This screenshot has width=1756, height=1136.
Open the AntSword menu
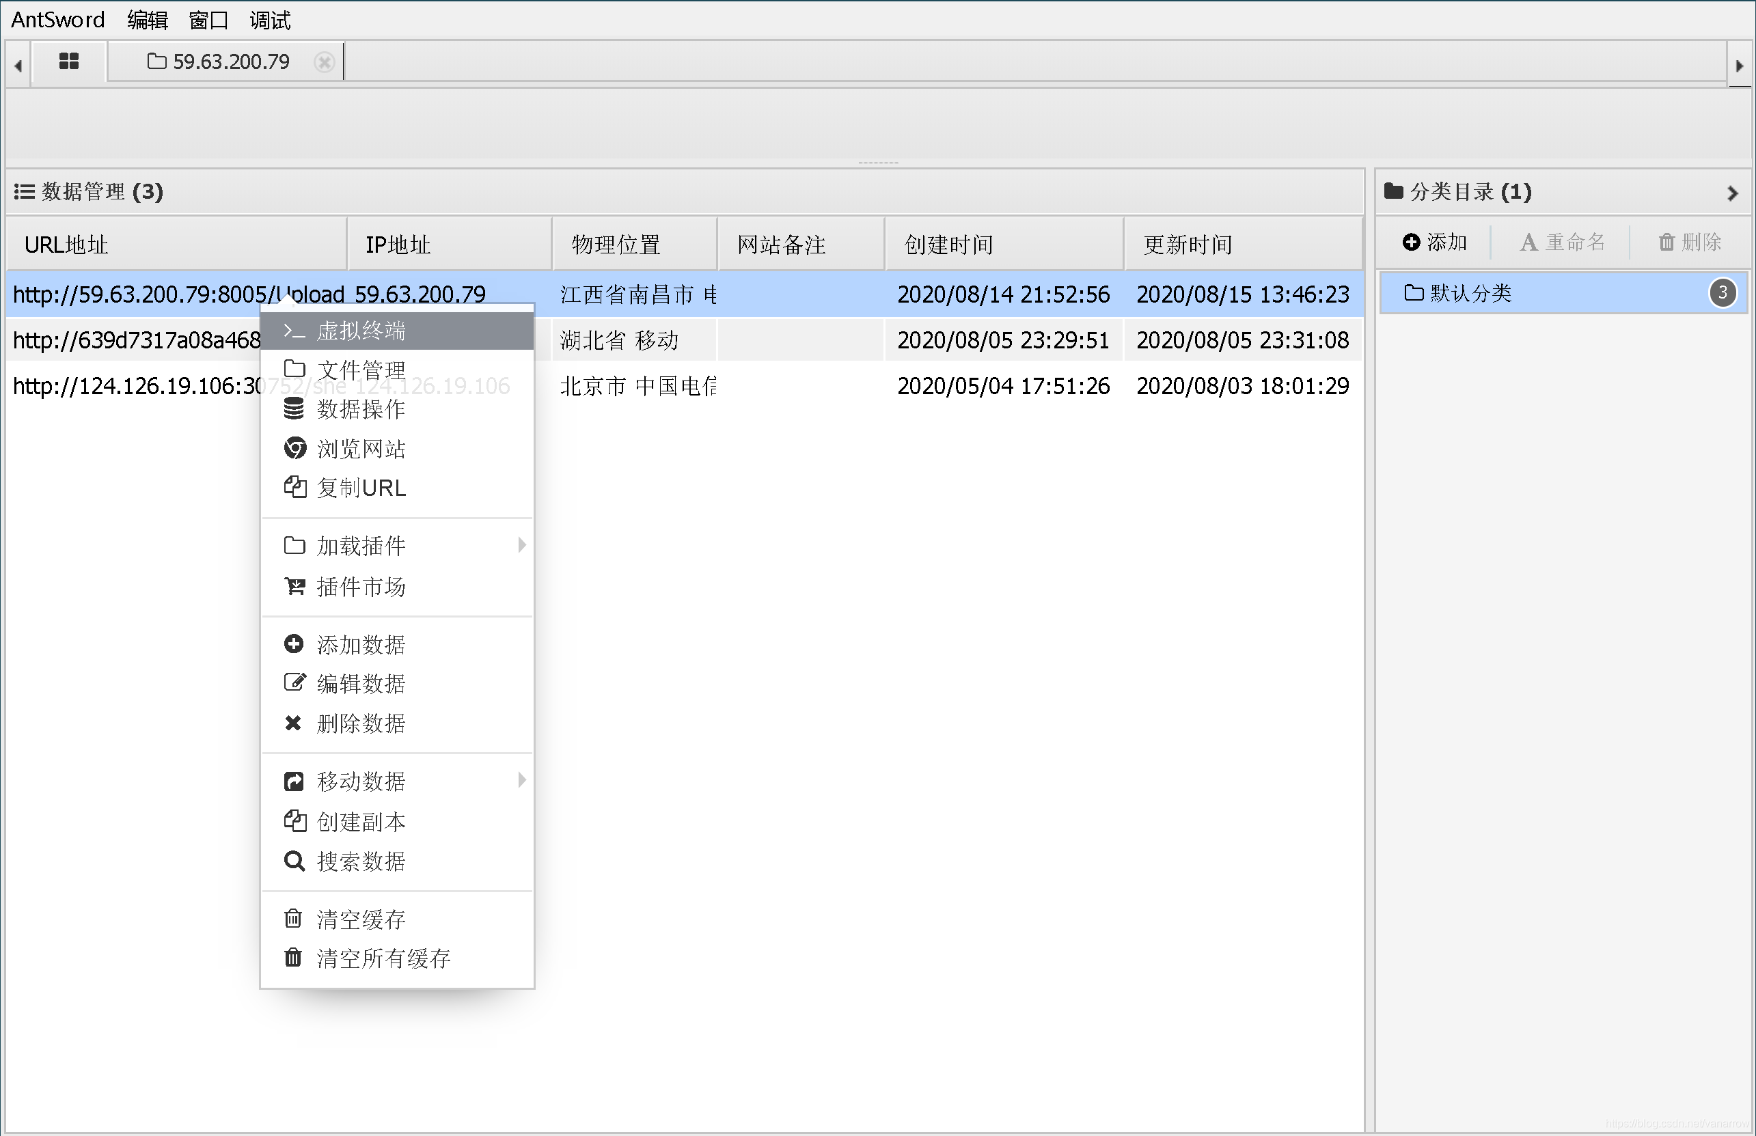pos(57,20)
